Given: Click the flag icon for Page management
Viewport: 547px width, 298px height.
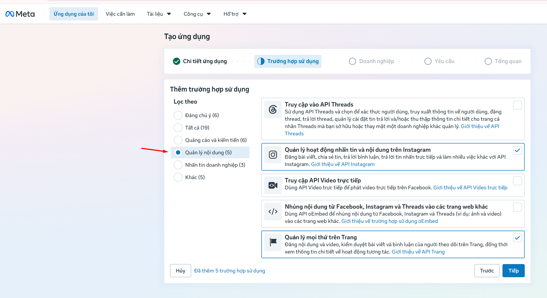Looking at the screenshot, I should [273, 242].
